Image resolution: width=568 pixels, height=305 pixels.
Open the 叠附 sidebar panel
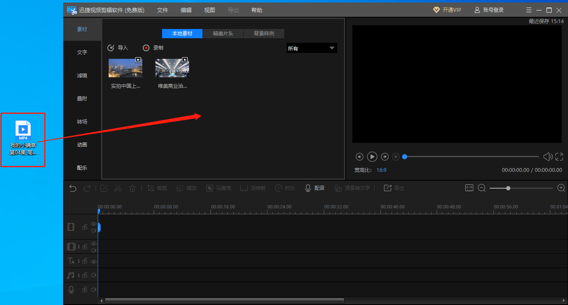click(82, 99)
